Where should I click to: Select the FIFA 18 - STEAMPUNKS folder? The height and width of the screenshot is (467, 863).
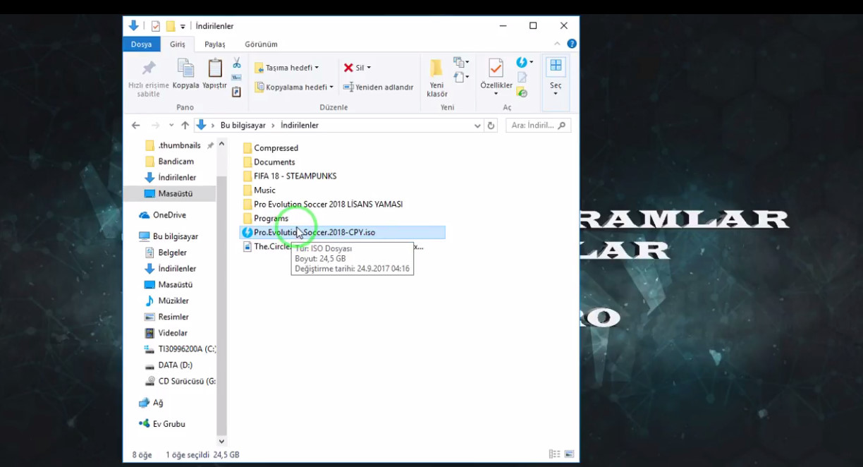tap(290, 176)
